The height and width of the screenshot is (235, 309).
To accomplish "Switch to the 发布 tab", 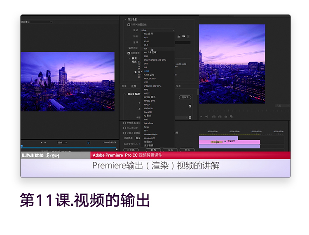I will (x=178, y=86).
